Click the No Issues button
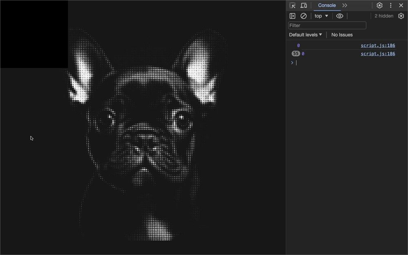The width and height of the screenshot is (408, 255). (x=342, y=35)
